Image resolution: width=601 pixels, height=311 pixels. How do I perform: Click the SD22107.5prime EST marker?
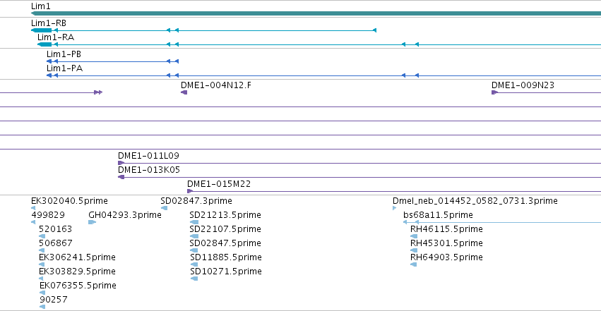[x=194, y=236]
